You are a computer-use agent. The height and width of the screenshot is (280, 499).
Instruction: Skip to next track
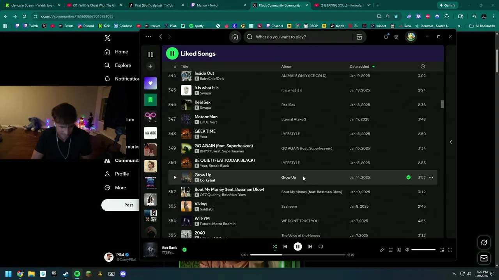click(310, 247)
